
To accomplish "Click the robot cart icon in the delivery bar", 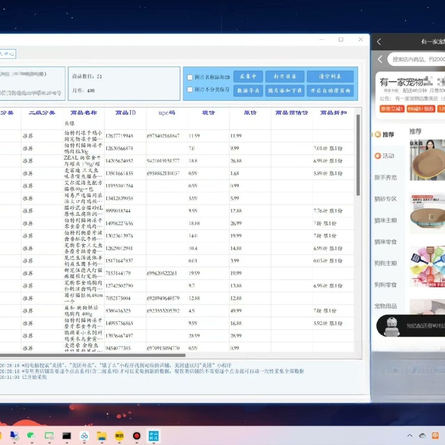I will (392, 327).
